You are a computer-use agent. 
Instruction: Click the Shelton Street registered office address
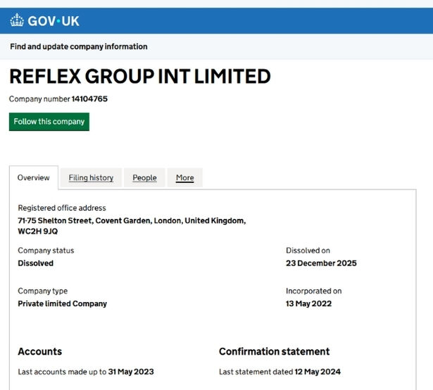pos(132,221)
